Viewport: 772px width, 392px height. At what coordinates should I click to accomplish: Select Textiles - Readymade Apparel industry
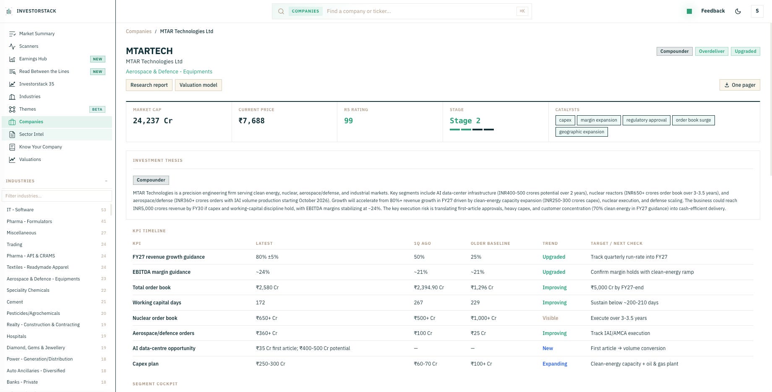click(56, 267)
